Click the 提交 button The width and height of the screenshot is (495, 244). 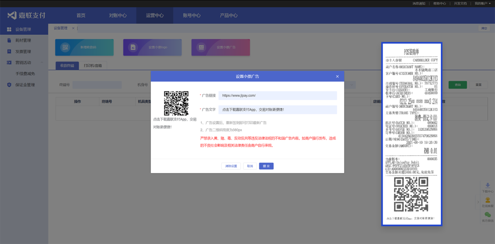(266, 166)
